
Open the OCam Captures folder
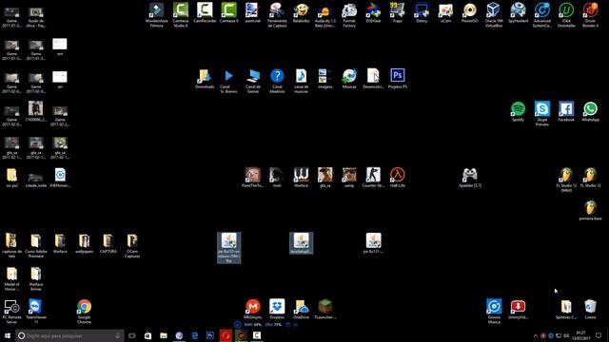tap(132, 245)
